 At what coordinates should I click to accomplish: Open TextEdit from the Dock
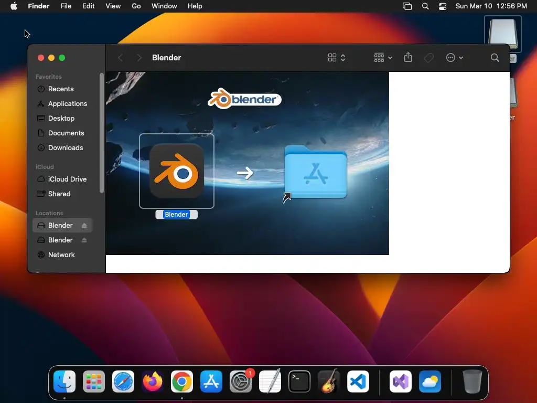(270, 381)
